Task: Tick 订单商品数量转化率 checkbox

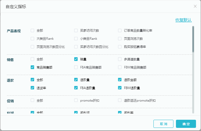Action: [x=120, y=30]
